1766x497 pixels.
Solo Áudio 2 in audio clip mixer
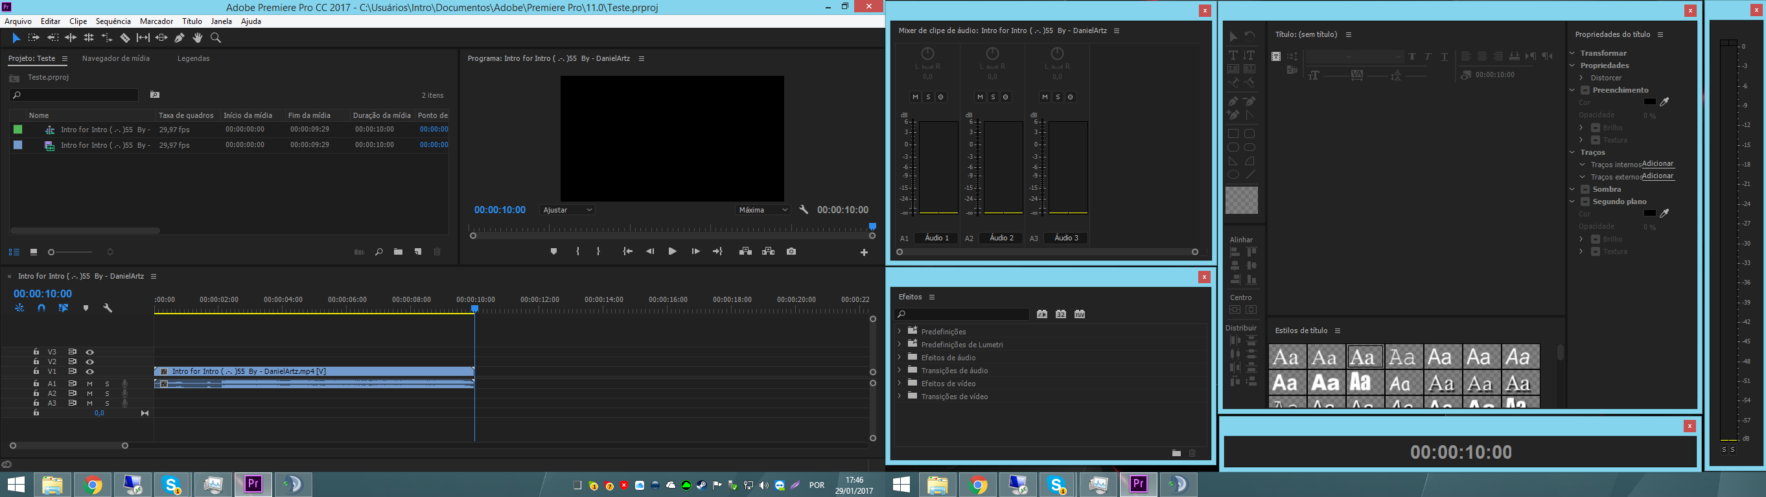click(993, 97)
